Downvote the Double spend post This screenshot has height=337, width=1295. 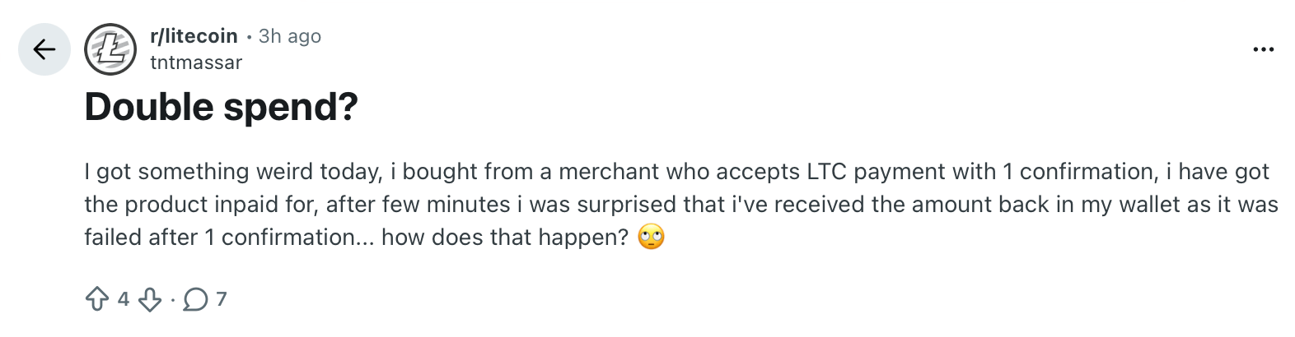149,299
